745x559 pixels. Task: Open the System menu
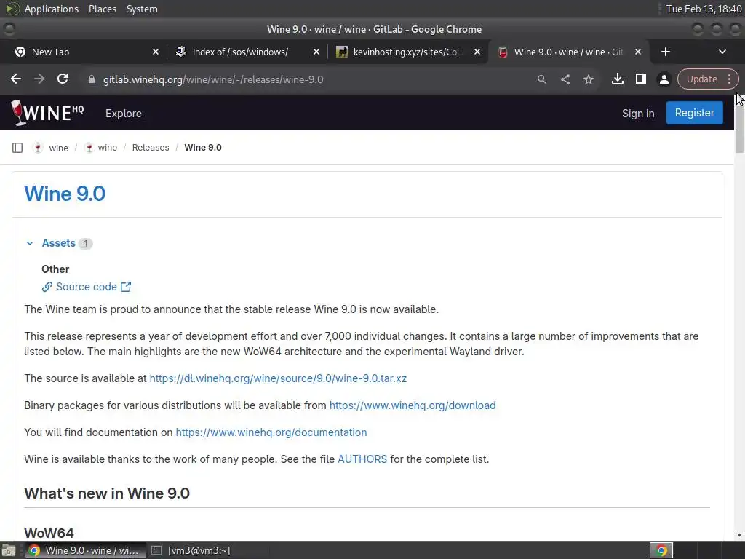142,9
